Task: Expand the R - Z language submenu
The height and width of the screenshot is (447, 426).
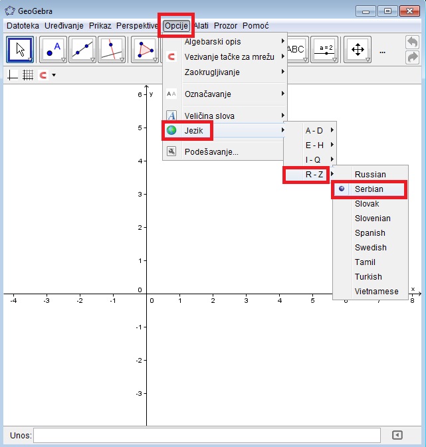Action: [x=310, y=174]
